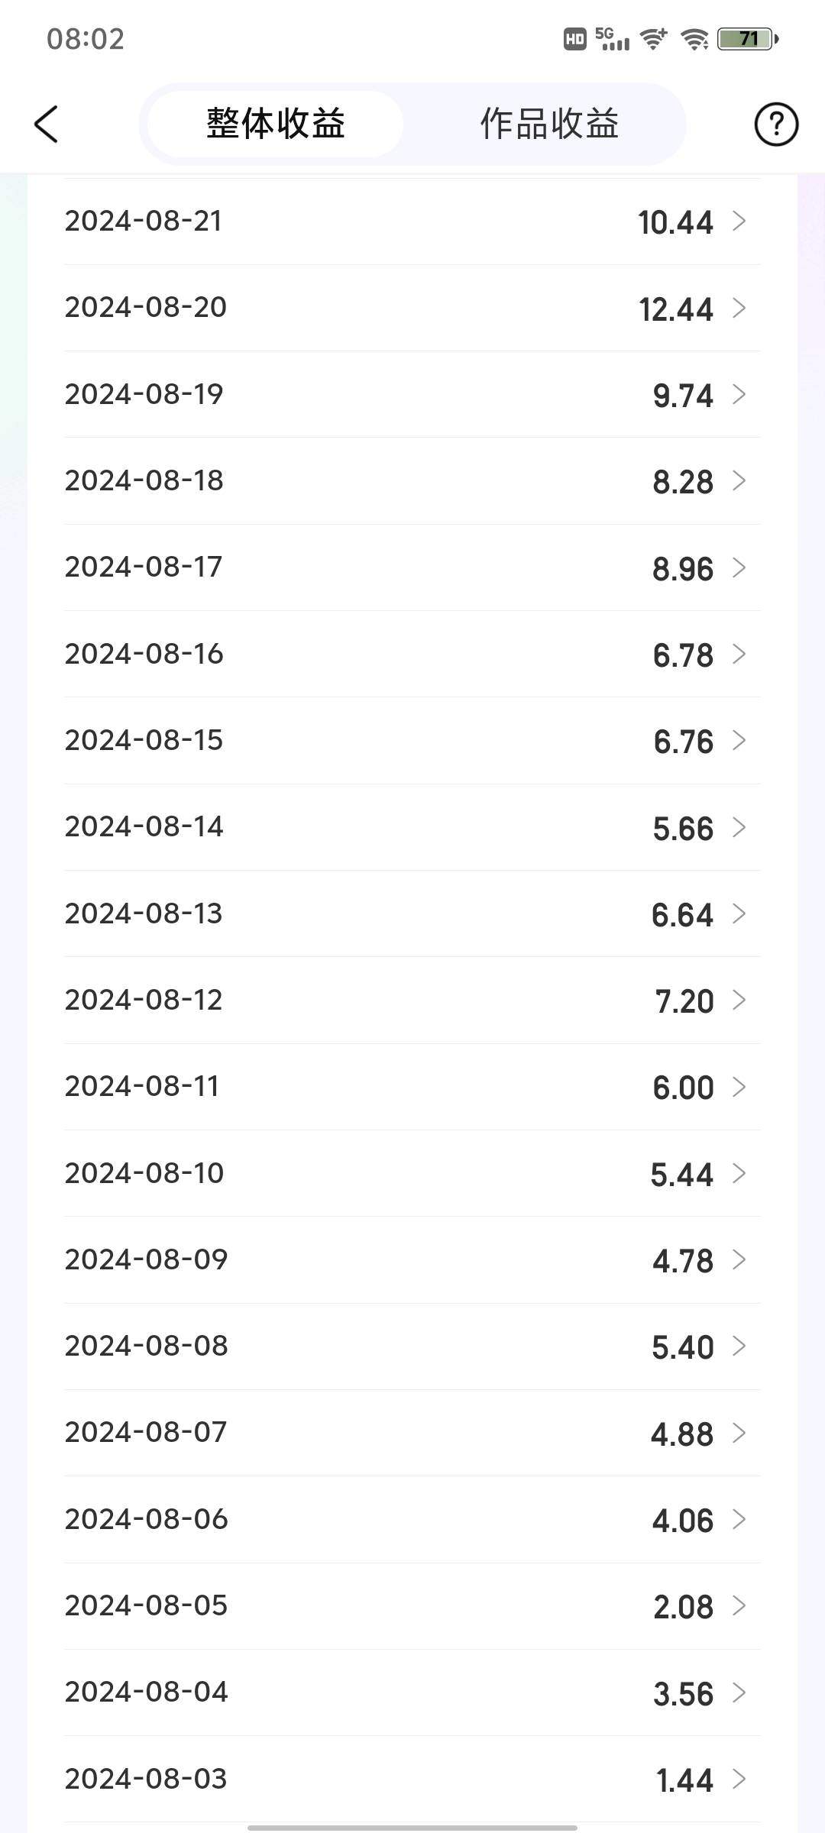Open the help question mark icon

[776, 124]
